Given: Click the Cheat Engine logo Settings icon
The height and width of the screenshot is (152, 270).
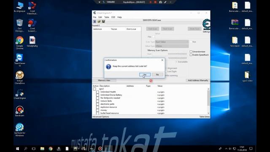Looking at the screenshot, I should point(206,25).
